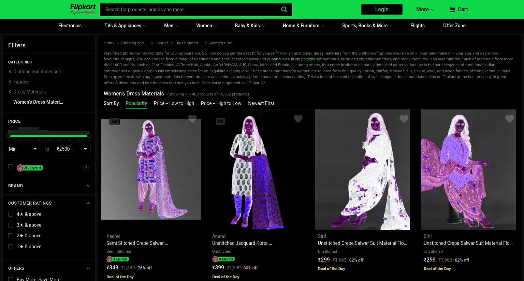The height and width of the screenshot is (281, 524).
Task: Click the search magnifier icon
Action: (x=284, y=10)
